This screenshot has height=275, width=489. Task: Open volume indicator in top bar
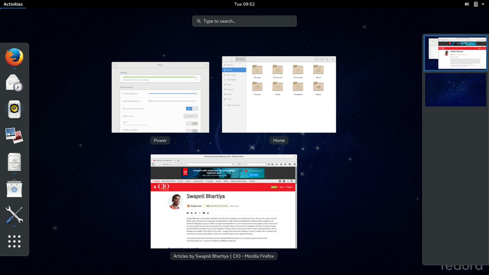467,4
